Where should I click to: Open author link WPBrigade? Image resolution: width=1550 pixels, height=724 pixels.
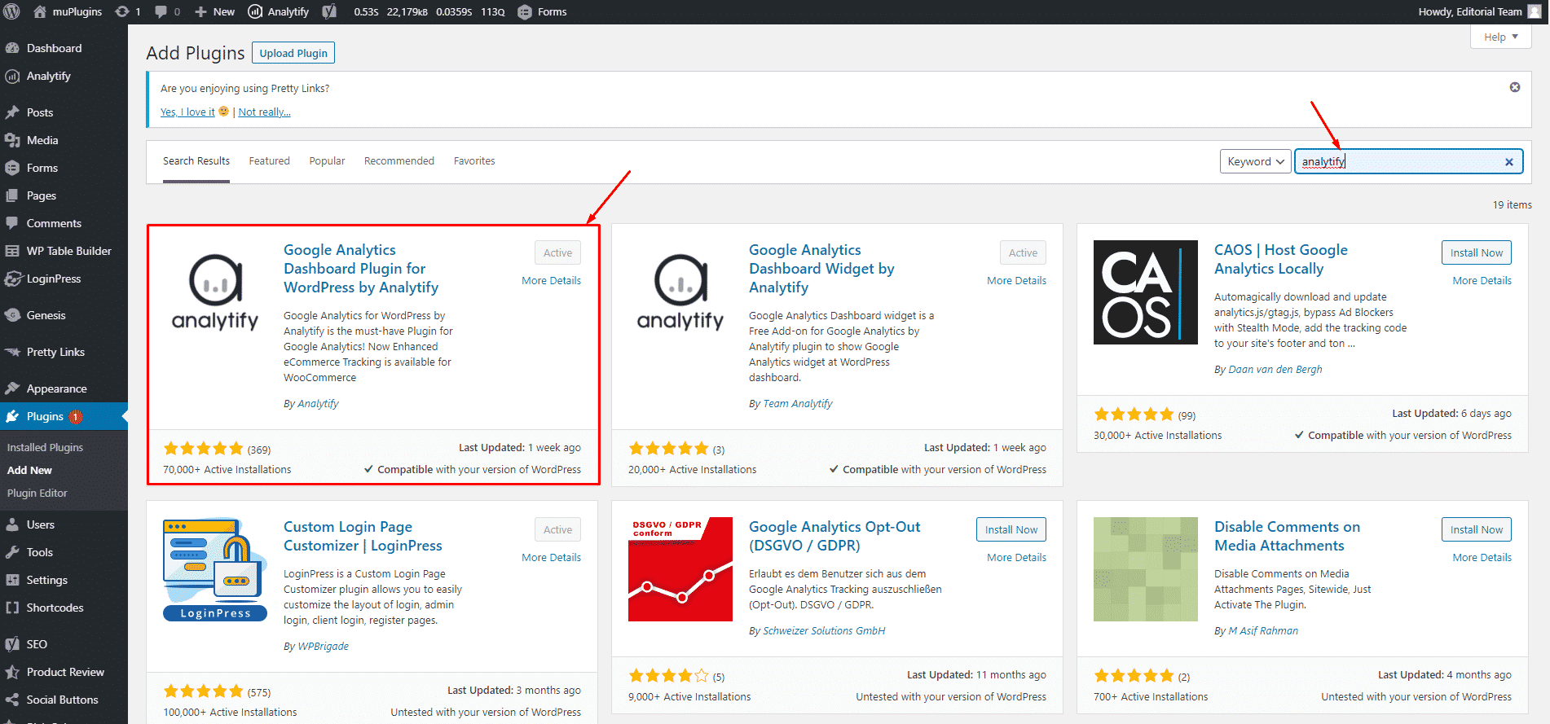click(x=323, y=646)
